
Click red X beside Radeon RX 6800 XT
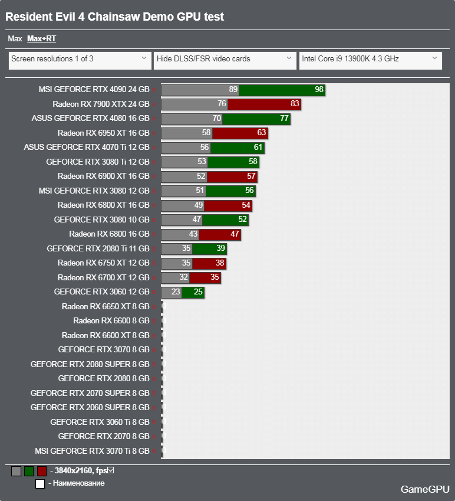pyautogui.click(x=154, y=205)
